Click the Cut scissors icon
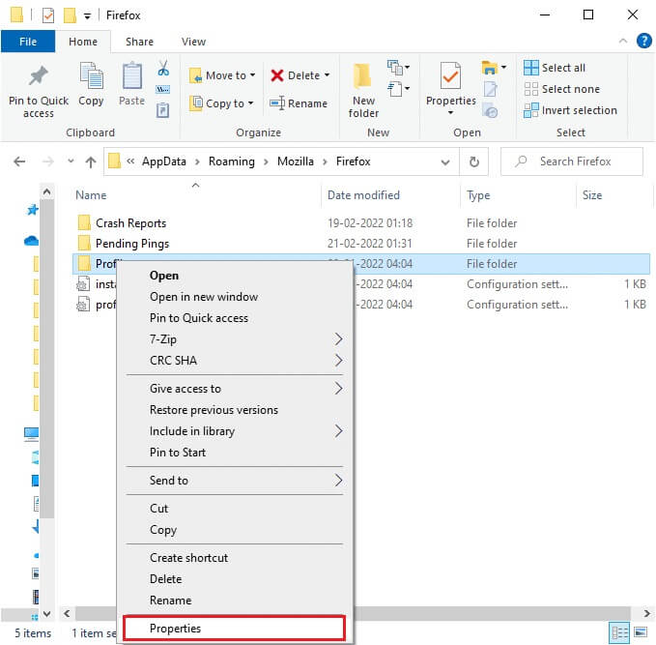The image size is (656, 645). pos(163,68)
